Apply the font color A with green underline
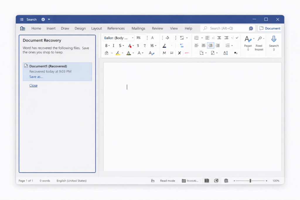 [129, 53]
